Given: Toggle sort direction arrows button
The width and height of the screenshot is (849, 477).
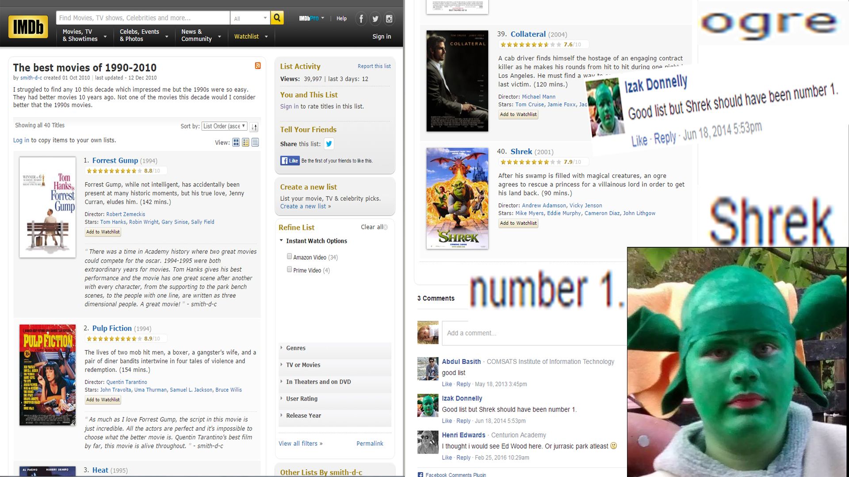Looking at the screenshot, I should coord(254,127).
